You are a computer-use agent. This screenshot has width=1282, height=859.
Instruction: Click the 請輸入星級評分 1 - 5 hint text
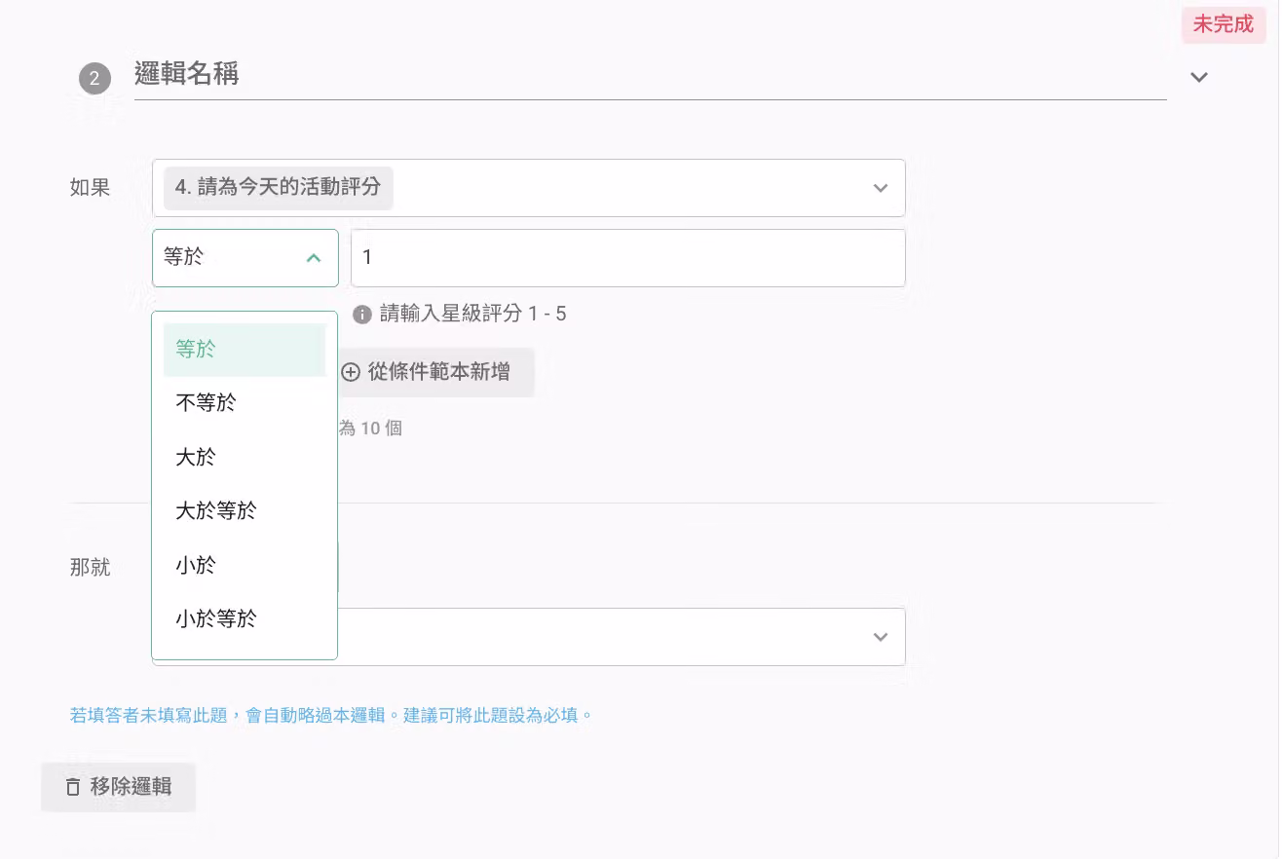[x=473, y=314]
